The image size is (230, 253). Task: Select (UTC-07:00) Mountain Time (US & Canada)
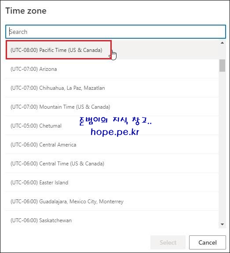[112, 106]
